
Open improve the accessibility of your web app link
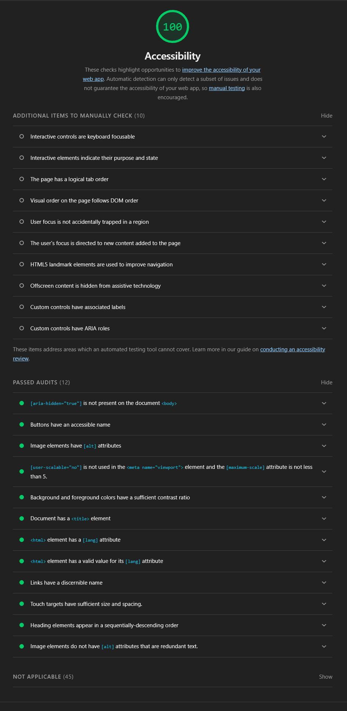(x=221, y=70)
